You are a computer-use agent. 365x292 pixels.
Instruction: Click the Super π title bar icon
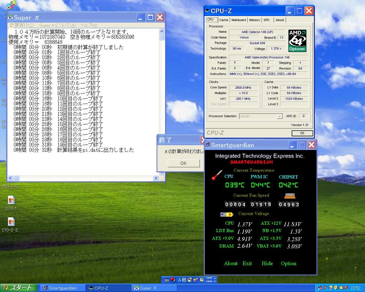click(x=10, y=17)
